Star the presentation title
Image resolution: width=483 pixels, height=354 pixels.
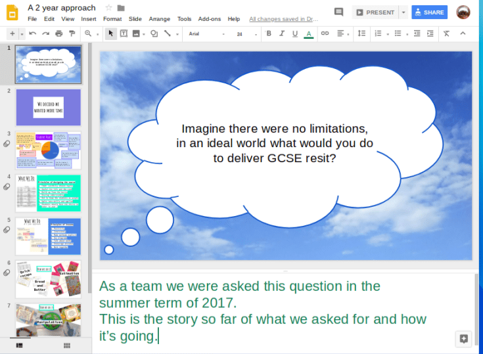(x=108, y=8)
